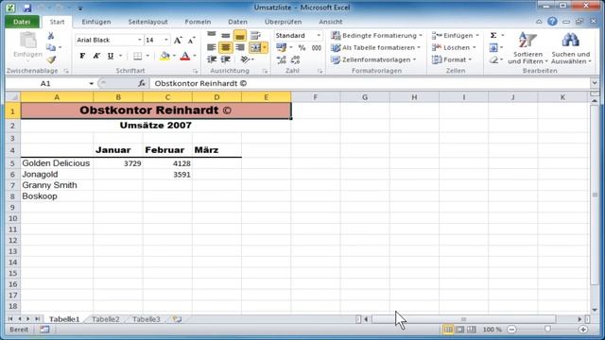
Task: Click the Clear eraser icon in Bearbeiten
Action: click(493, 59)
